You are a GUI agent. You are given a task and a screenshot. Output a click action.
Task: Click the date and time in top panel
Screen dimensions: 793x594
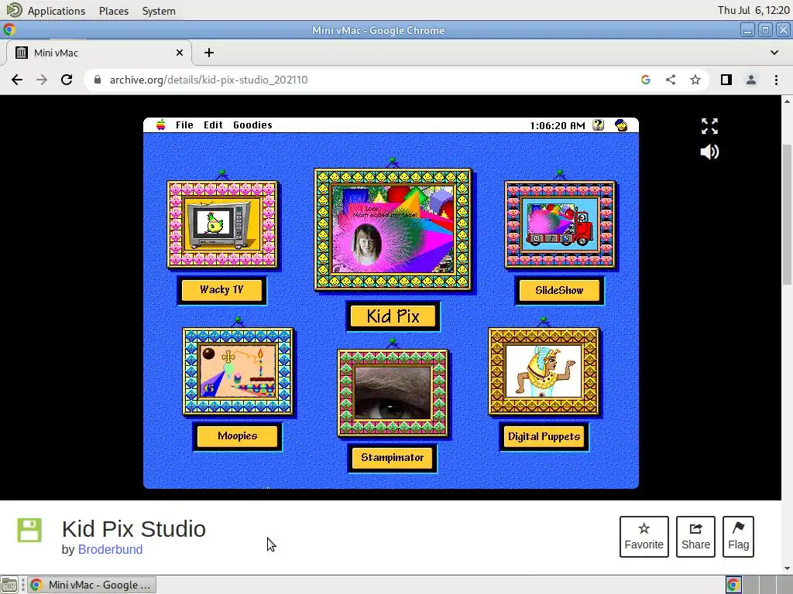coord(753,10)
